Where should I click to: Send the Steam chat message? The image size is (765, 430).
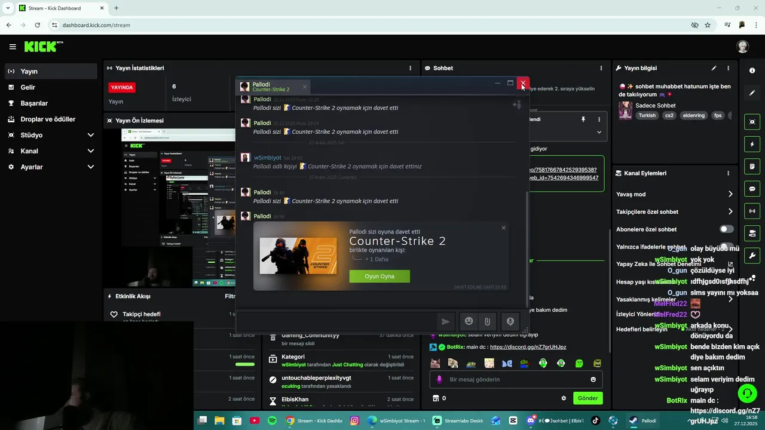tap(445, 321)
